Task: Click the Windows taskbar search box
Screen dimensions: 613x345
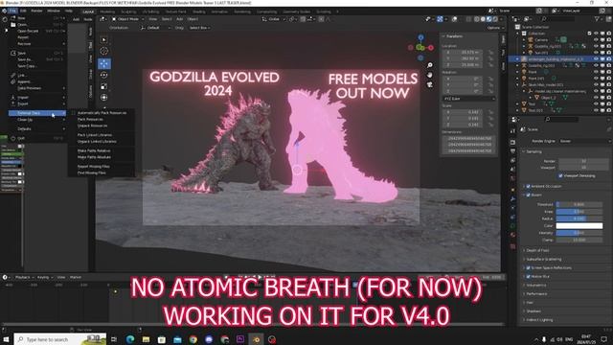Action: coord(59,339)
